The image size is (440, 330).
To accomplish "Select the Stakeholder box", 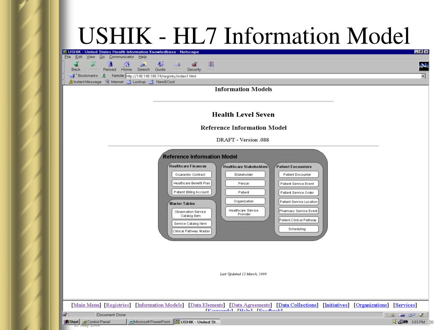I will (x=245, y=174).
